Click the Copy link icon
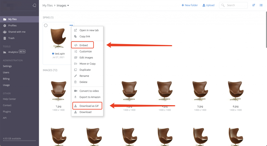The height and width of the screenshot is (146, 267). point(75,36)
